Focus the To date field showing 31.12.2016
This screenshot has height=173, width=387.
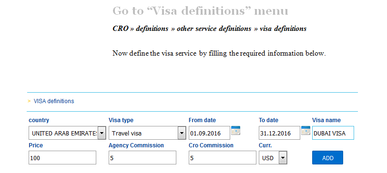point(279,133)
